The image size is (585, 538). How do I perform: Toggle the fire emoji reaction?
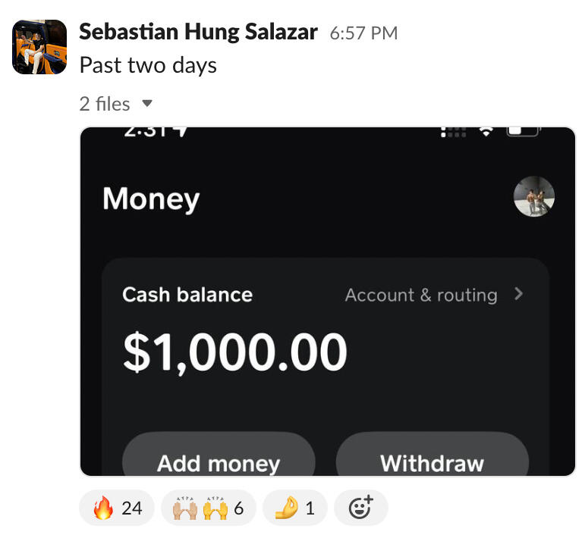(x=117, y=508)
